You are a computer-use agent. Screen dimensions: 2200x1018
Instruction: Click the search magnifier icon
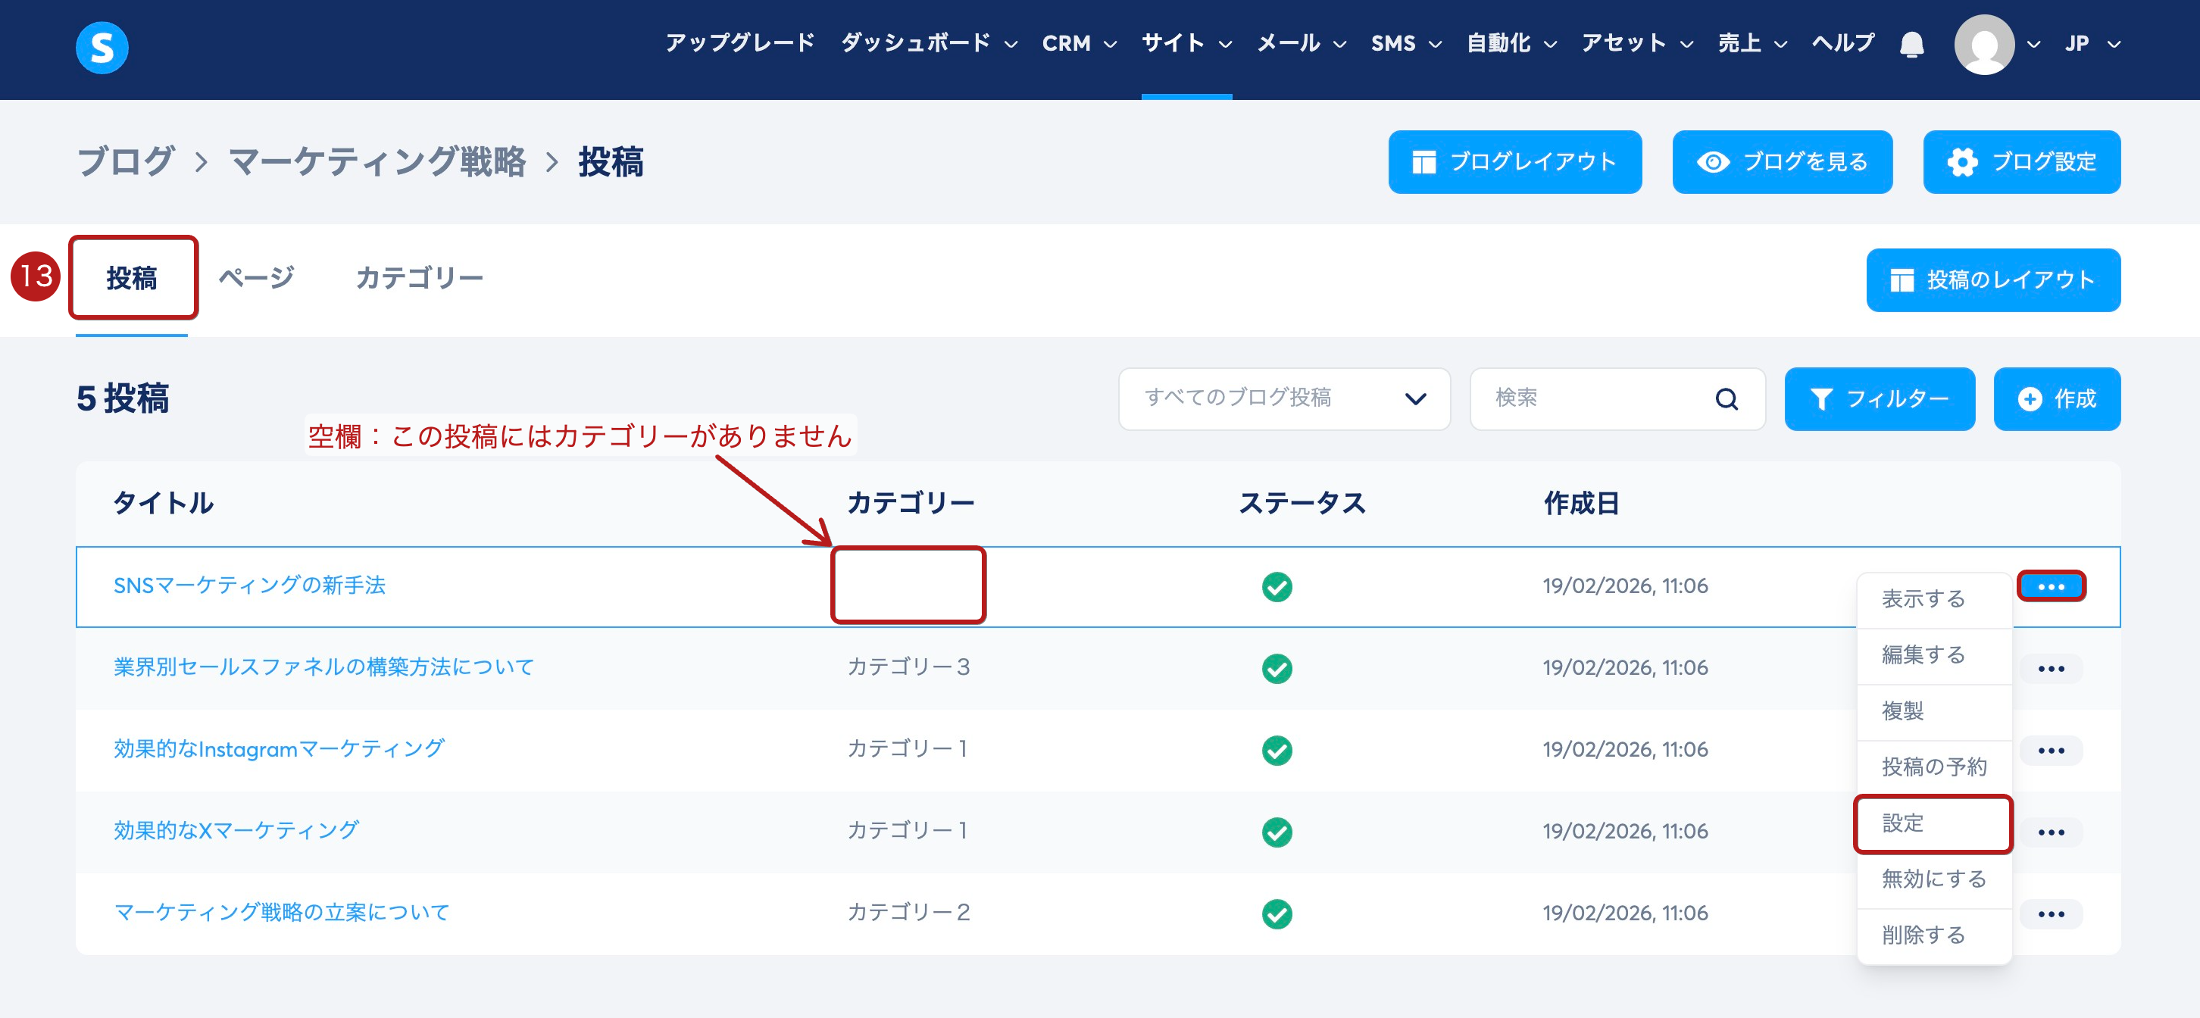(x=1726, y=399)
